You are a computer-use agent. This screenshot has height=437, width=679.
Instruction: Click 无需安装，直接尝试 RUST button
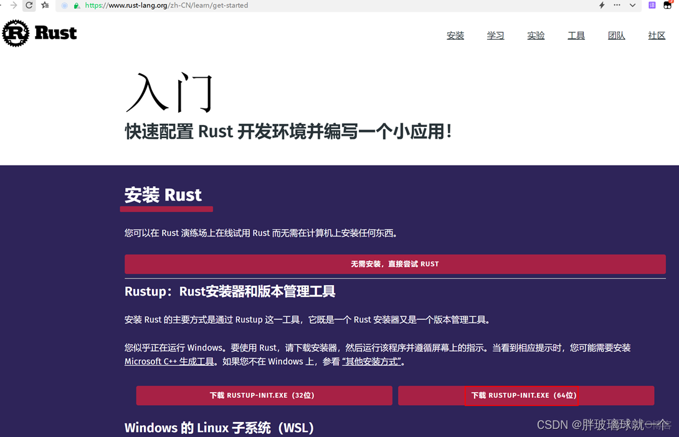coord(395,263)
